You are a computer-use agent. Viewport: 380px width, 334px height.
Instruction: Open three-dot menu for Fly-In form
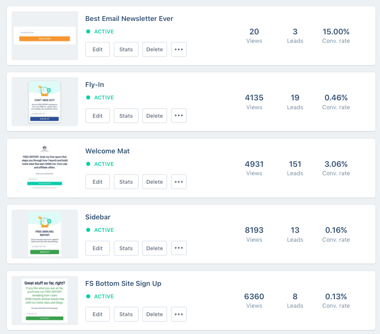[x=179, y=115]
